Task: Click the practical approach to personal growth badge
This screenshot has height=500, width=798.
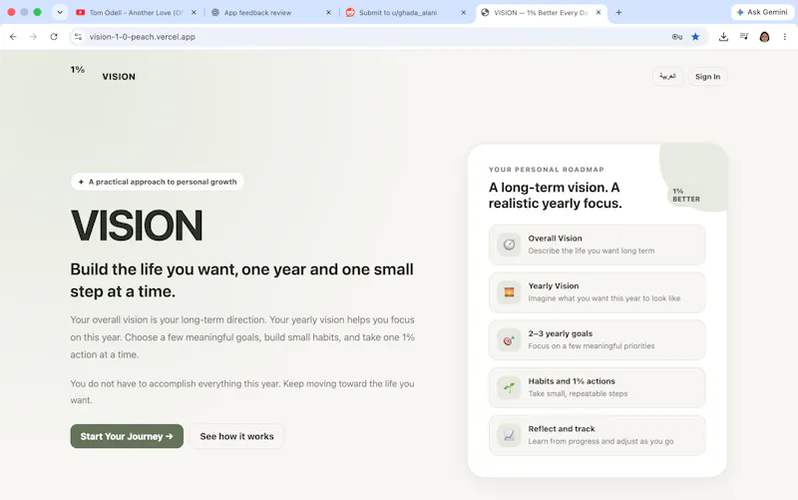Action: coord(158,182)
